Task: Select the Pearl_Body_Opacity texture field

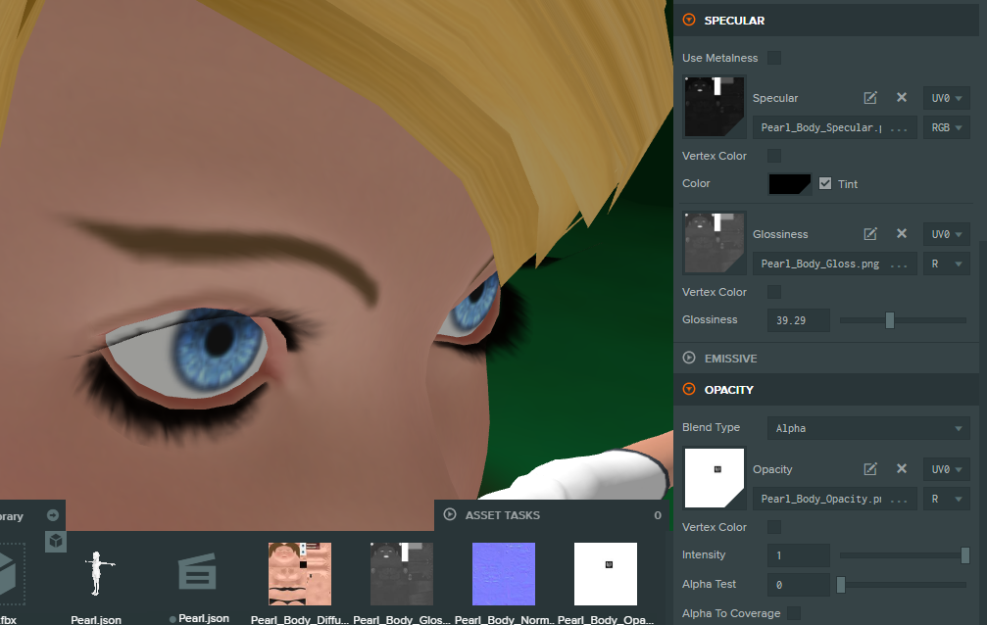Action: coord(835,500)
